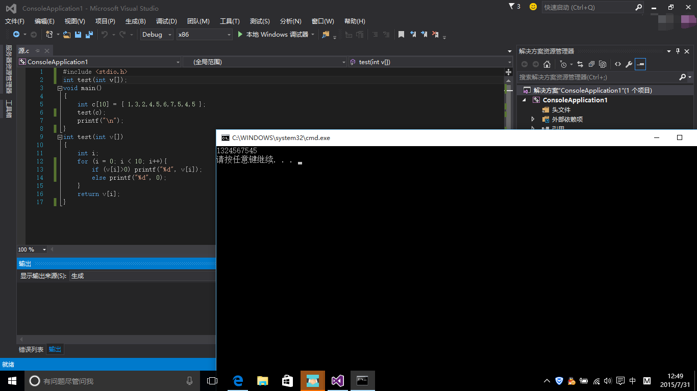The width and height of the screenshot is (697, 391).
Task: Toggle a bookmark with the bookmark icon
Action: [x=401, y=35]
